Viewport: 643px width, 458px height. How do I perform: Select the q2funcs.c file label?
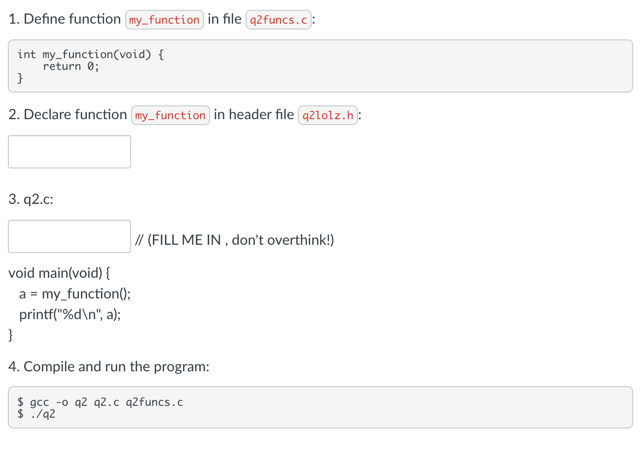pos(278,20)
